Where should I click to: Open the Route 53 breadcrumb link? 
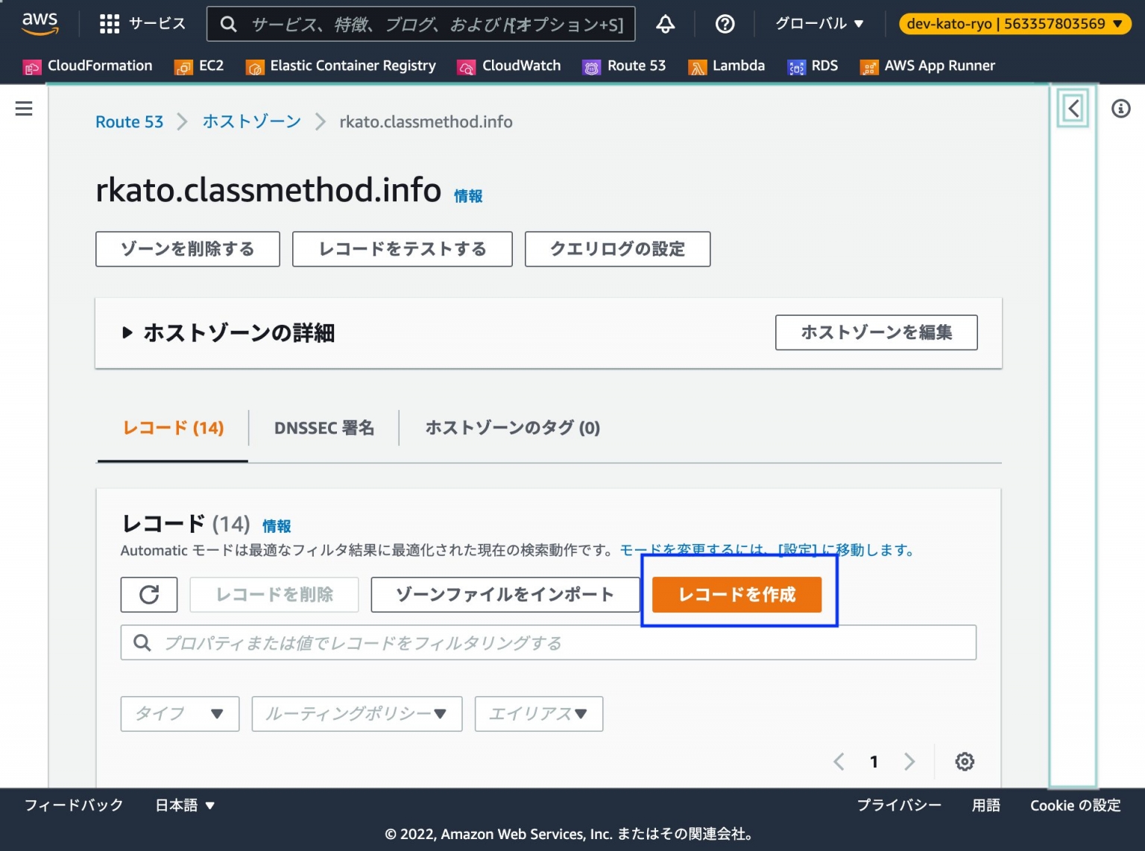(x=129, y=121)
